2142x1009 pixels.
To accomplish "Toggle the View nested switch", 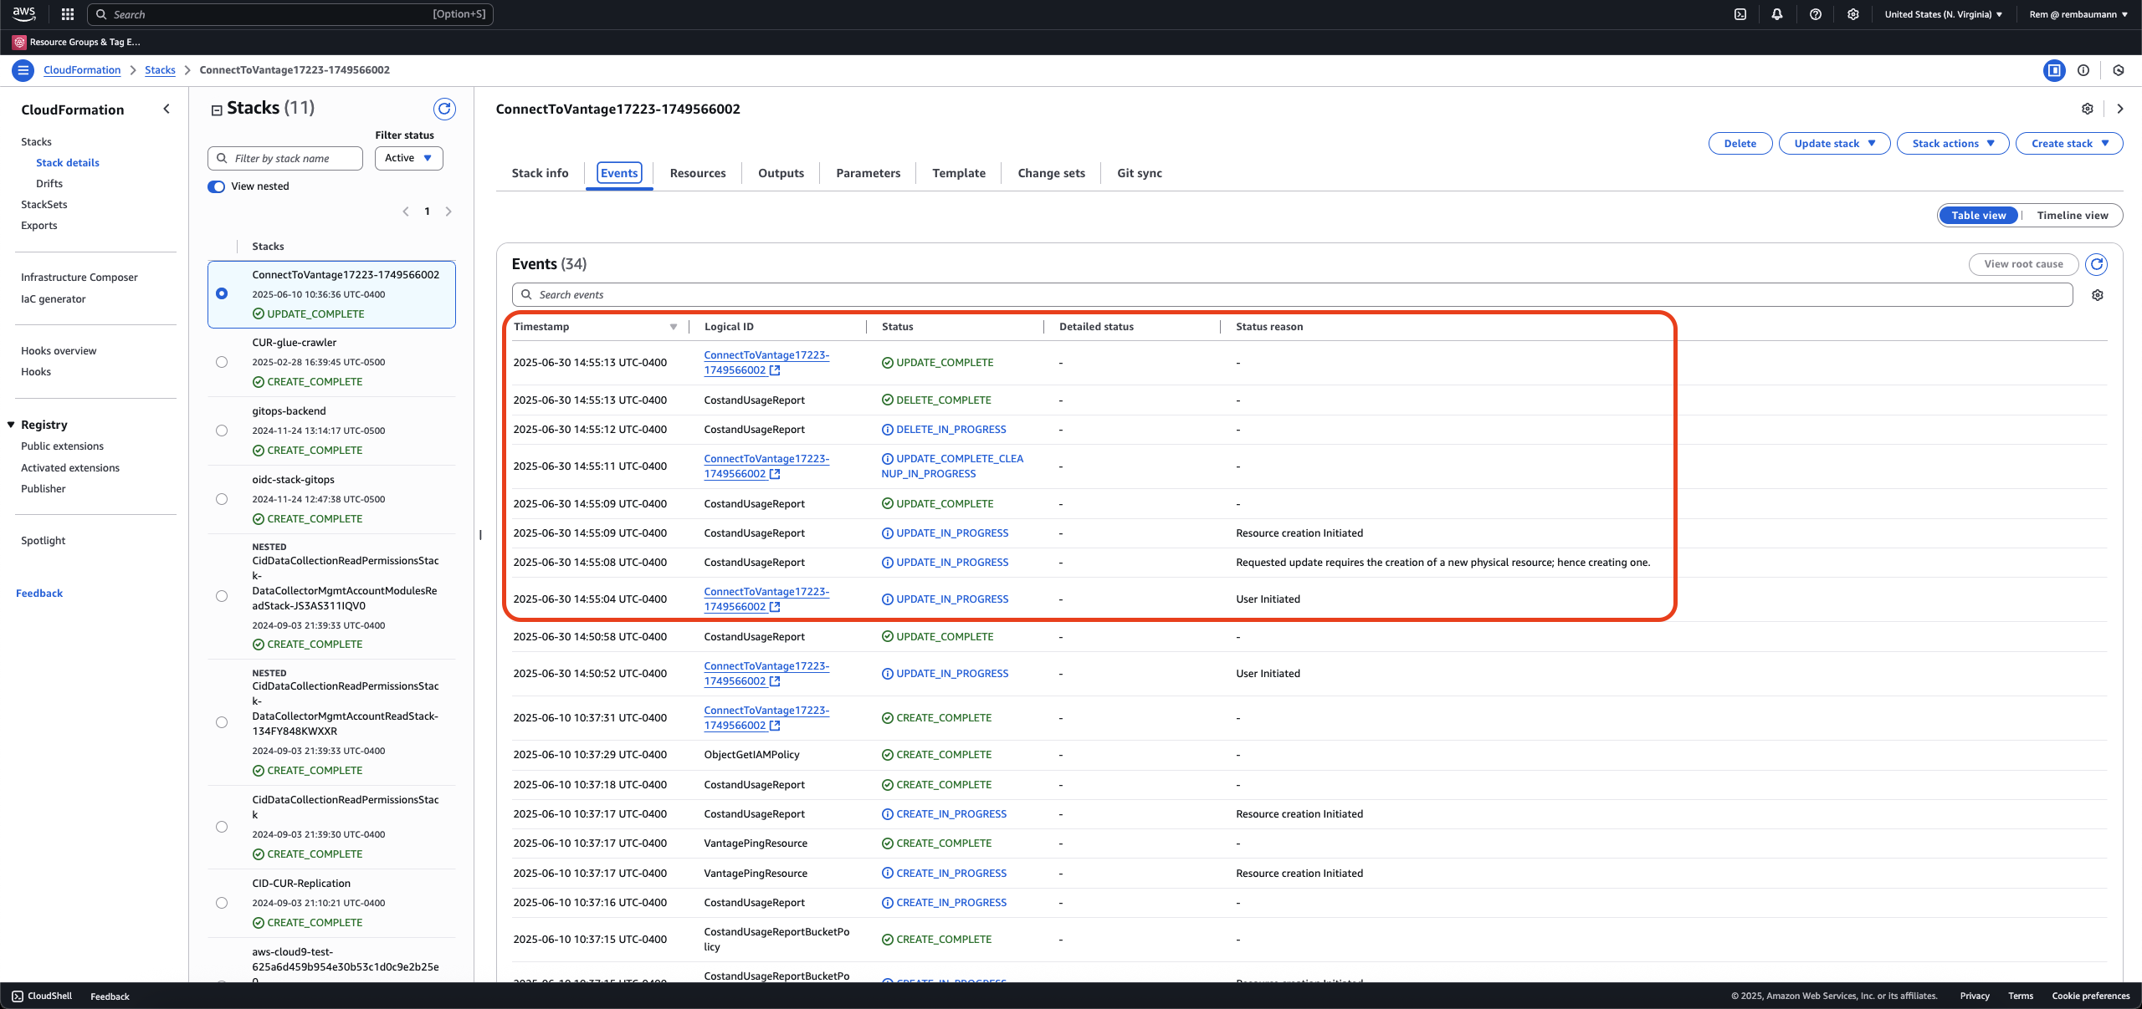I will tap(216, 186).
